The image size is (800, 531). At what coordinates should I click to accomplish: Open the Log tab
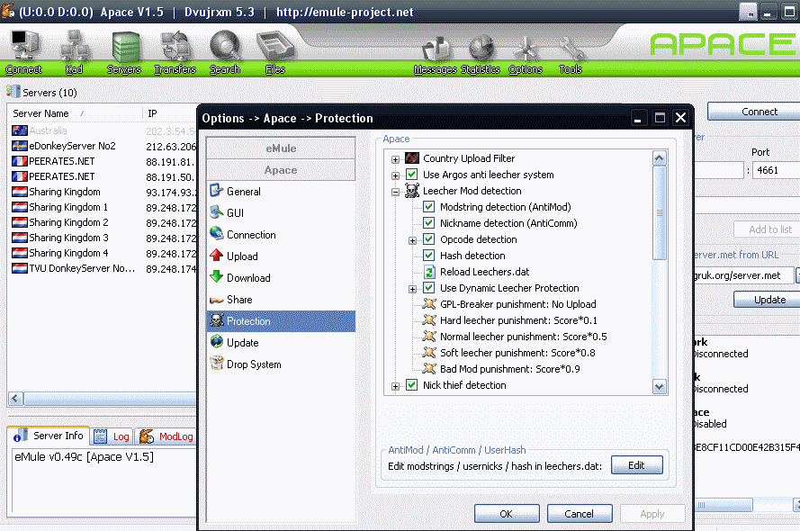pyautogui.click(x=112, y=436)
